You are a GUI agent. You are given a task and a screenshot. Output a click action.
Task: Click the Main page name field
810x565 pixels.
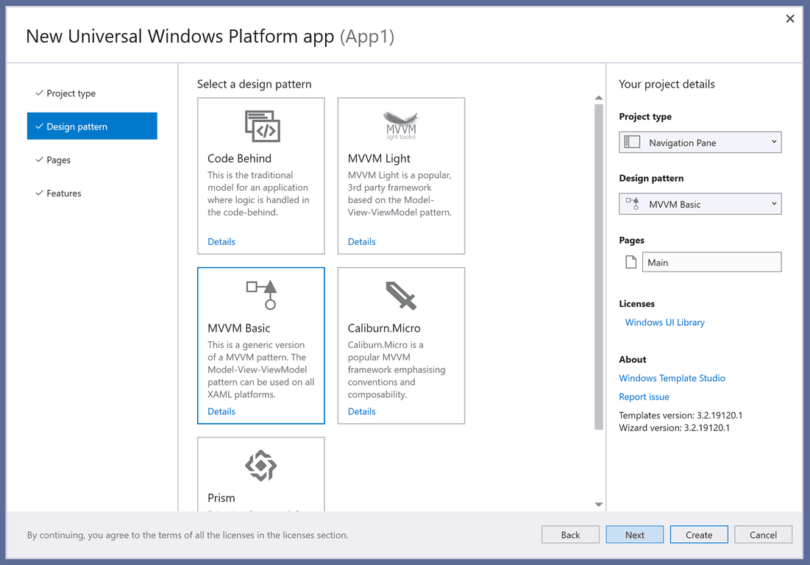coord(711,263)
